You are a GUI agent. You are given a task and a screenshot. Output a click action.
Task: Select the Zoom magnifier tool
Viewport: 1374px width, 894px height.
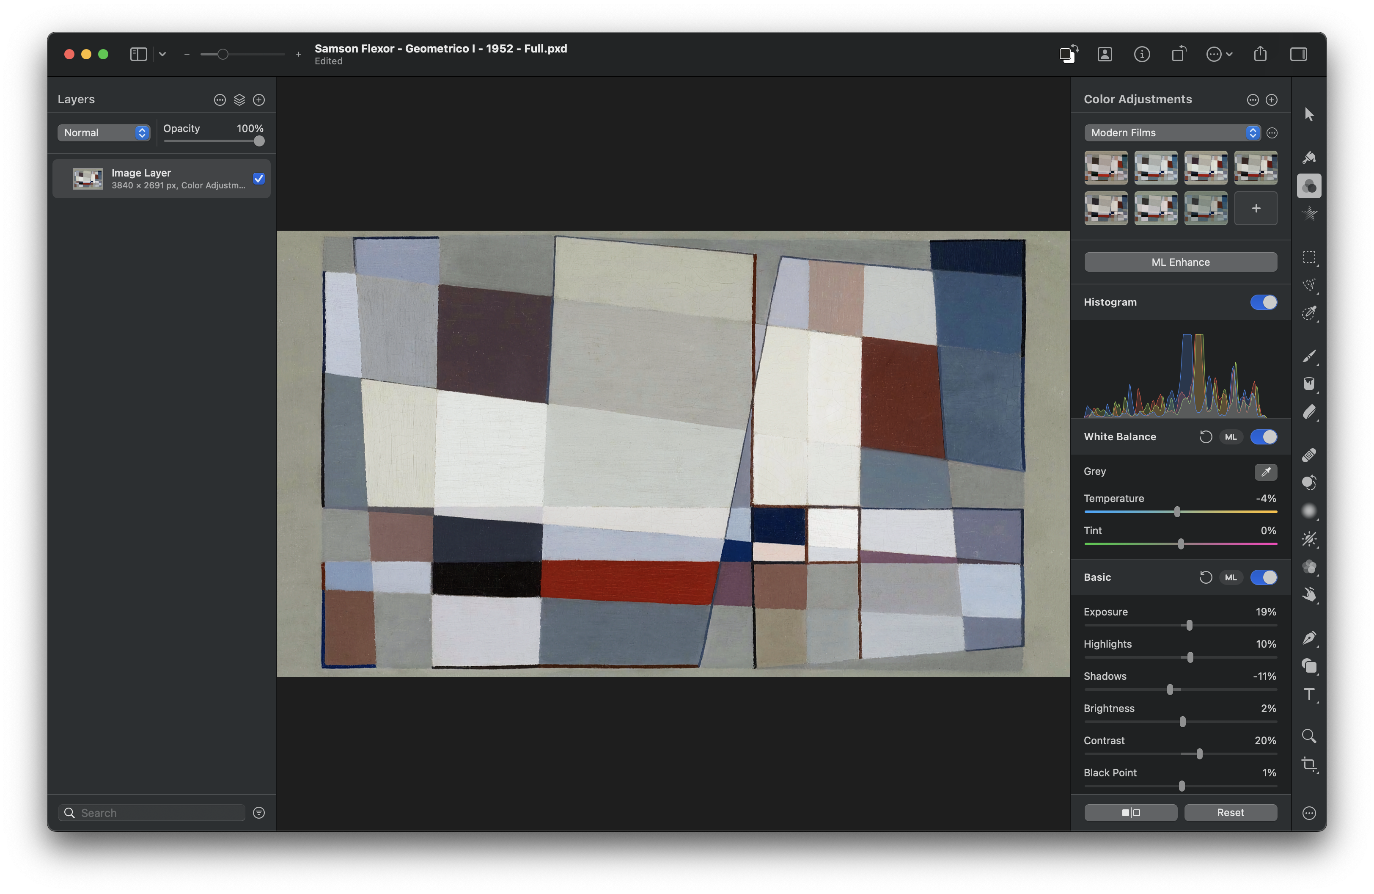(1309, 737)
